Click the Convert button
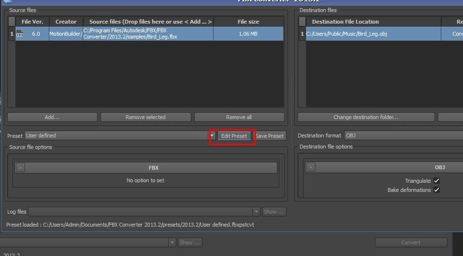This screenshot has height=256, width=463. coord(411,243)
